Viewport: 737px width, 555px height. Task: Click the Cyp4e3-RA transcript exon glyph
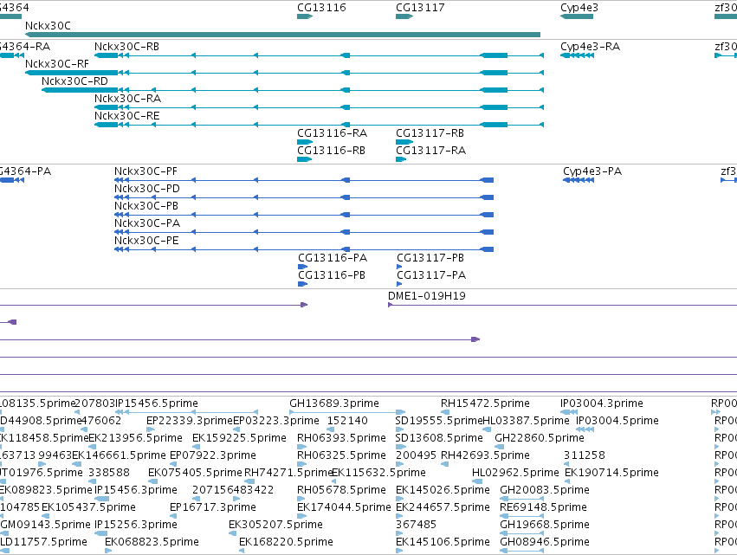[x=577, y=55]
